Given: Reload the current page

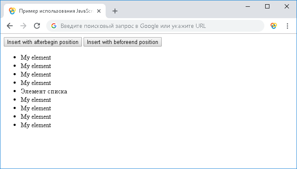Looking at the screenshot, I should (x=37, y=26).
